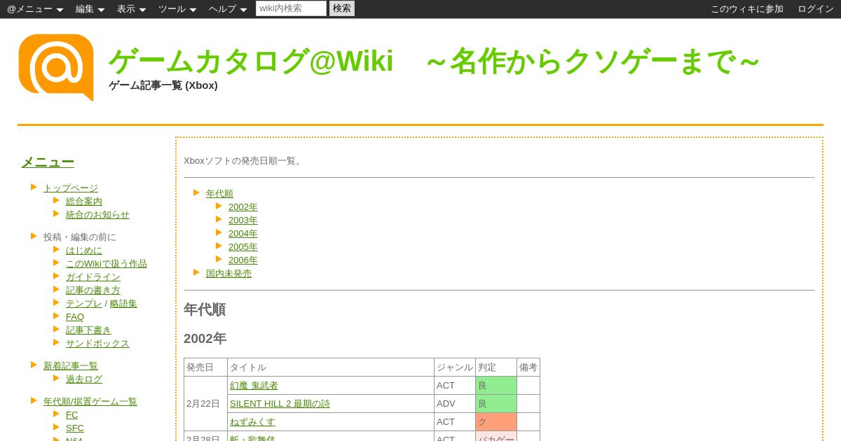Click green 良 rating cell for 幻魔 鬼武者
This screenshot has width=841, height=441.
coord(496,385)
